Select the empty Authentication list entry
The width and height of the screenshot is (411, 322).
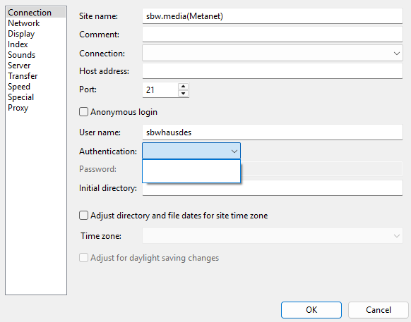coord(191,171)
